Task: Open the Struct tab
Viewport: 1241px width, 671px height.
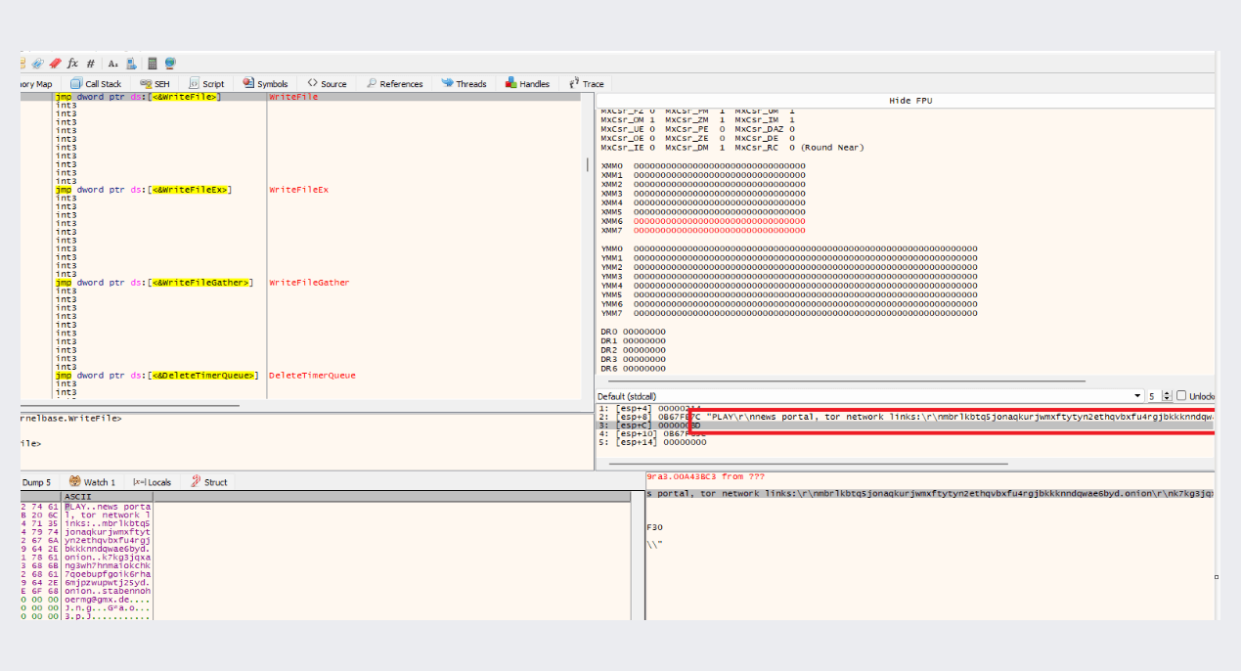Action: [209, 482]
